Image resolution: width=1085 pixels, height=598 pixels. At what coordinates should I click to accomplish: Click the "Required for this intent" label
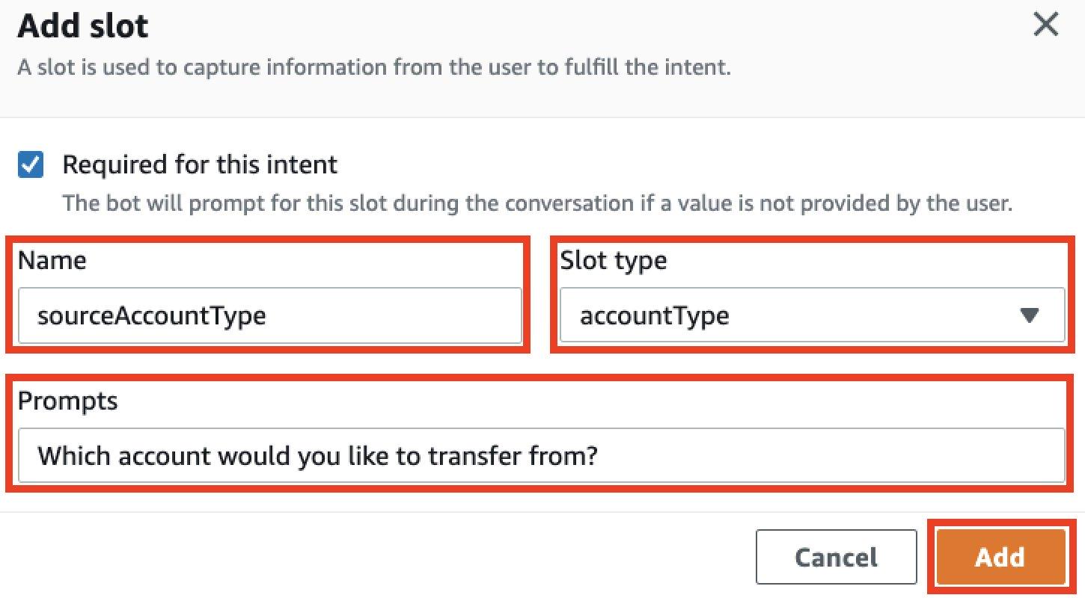tap(200, 165)
